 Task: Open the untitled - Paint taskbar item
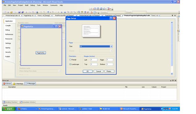click(x=88, y=109)
